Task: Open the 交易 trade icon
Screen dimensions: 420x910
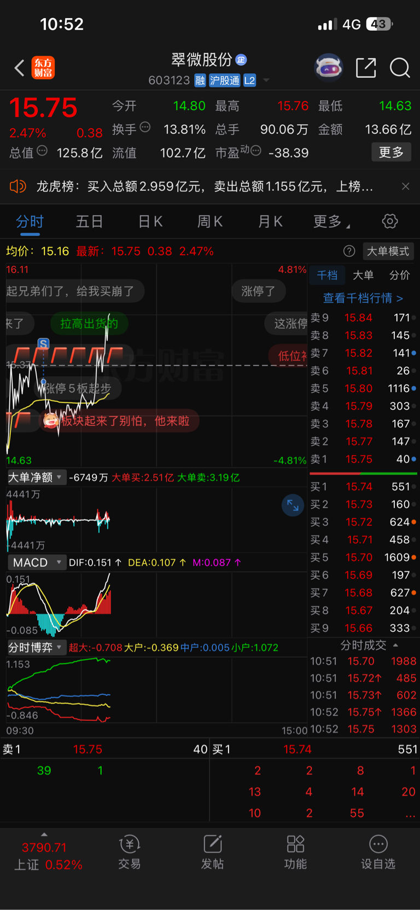Action: [130, 853]
